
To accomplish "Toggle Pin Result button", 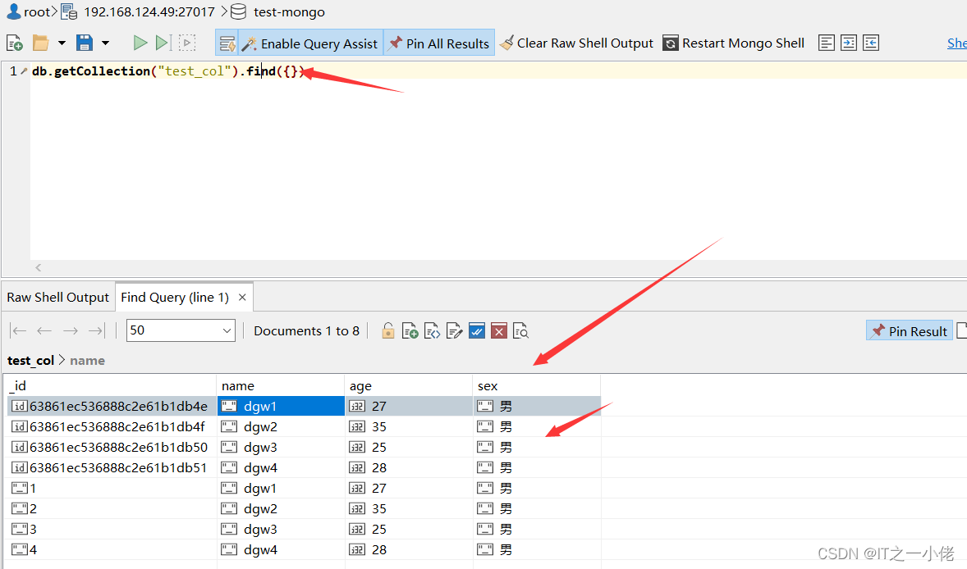I will pos(910,330).
